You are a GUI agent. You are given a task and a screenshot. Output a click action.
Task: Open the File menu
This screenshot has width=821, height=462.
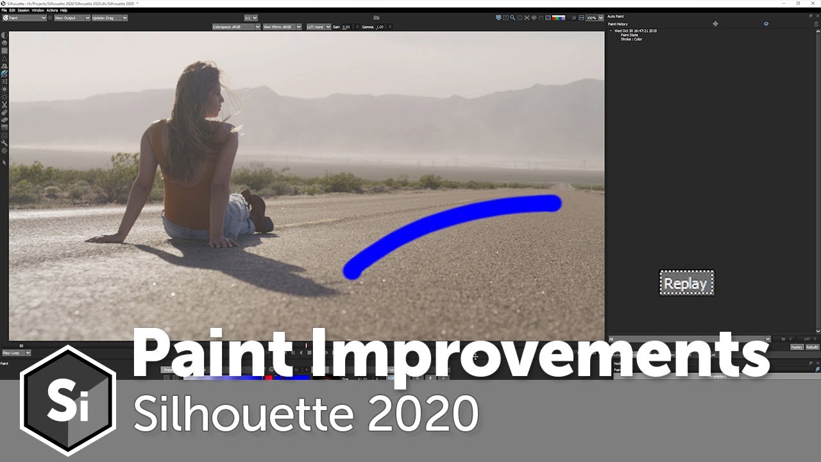pos(4,10)
